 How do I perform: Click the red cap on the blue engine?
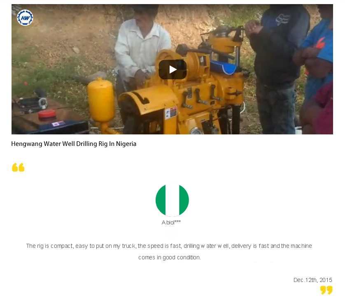pyautogui.click(x=47, y=114)
